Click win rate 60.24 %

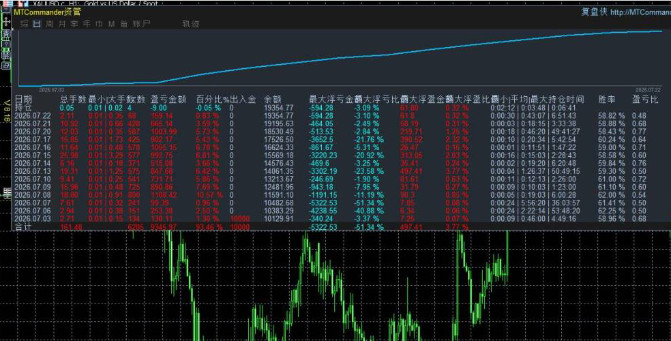611,140
